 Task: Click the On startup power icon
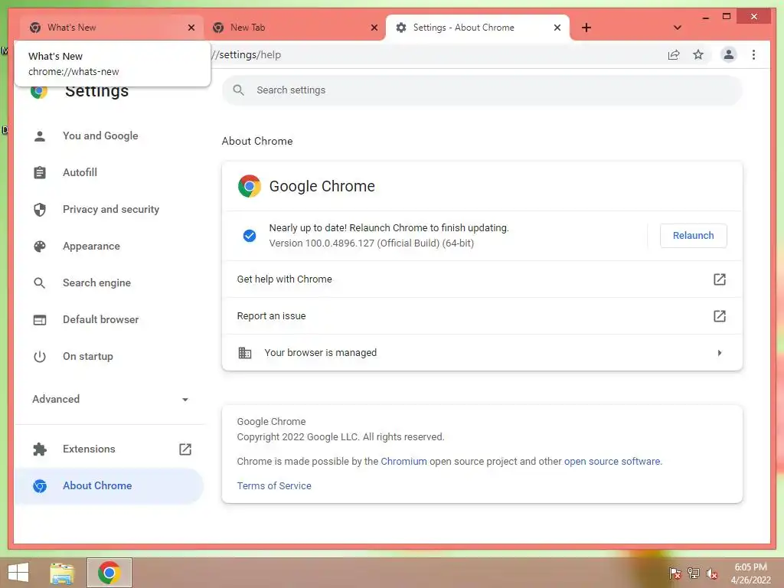(x=40, y=357)
